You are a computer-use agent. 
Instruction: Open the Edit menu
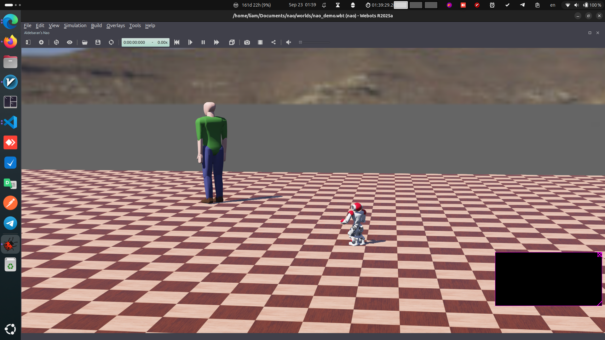point(40,26)
